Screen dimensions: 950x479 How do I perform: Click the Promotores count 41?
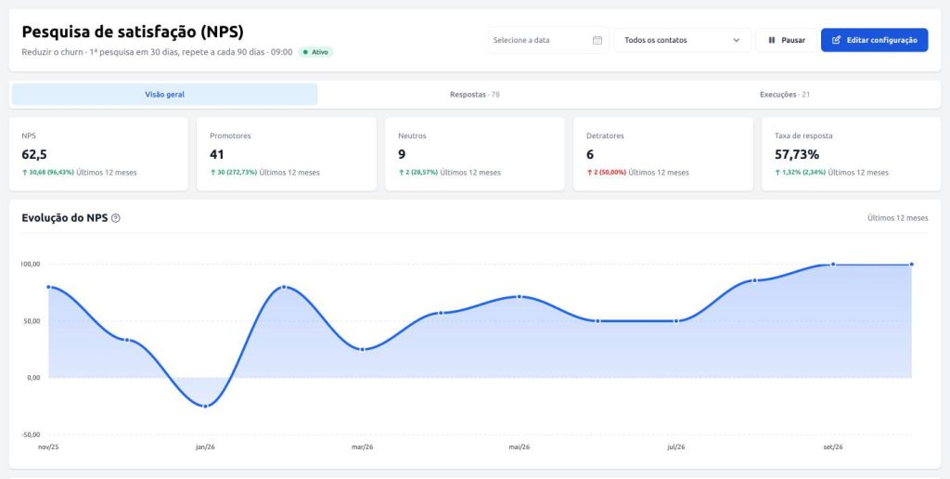(217, 155)
